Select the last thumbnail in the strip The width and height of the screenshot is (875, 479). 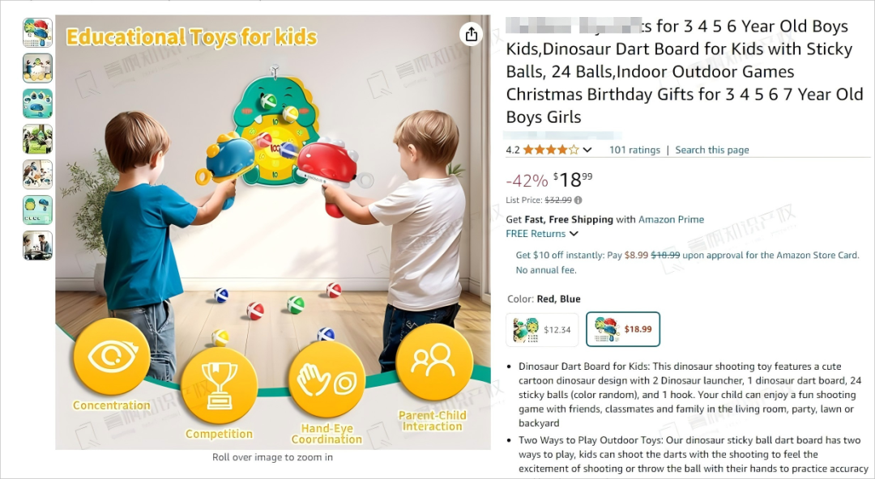pos(37,246)
